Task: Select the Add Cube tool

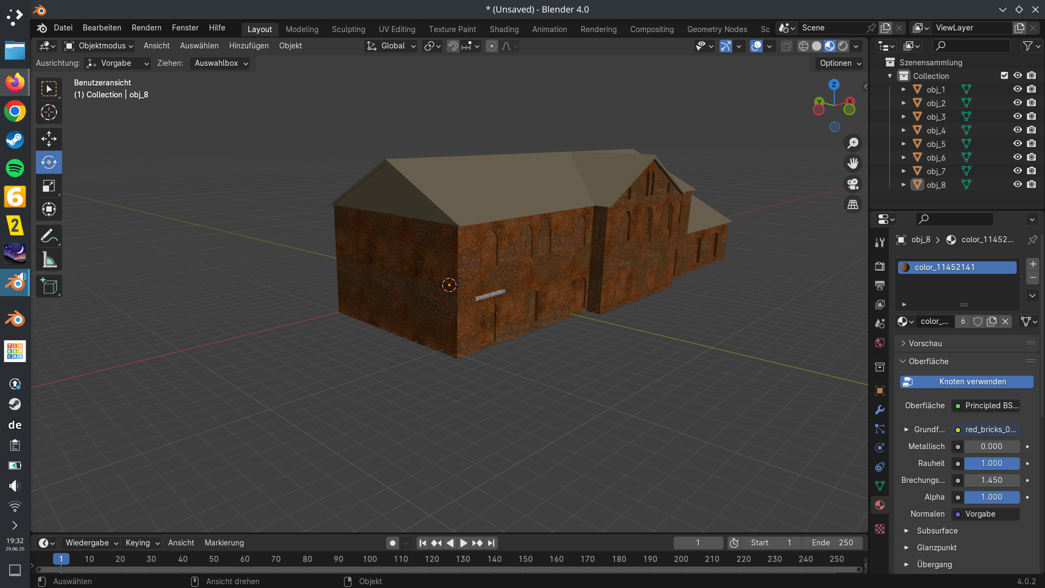Action: (49, 286)
